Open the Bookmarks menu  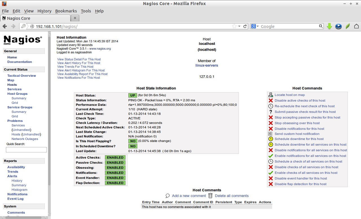tap(66, 11)
